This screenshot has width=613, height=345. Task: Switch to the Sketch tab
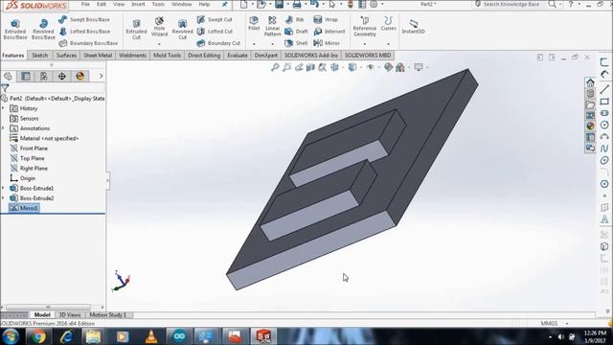click(40, 56)
